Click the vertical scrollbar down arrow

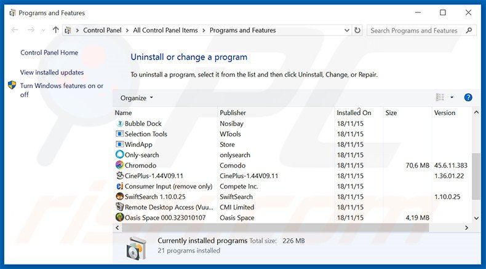pyautogui.click(x=476, y=218)
